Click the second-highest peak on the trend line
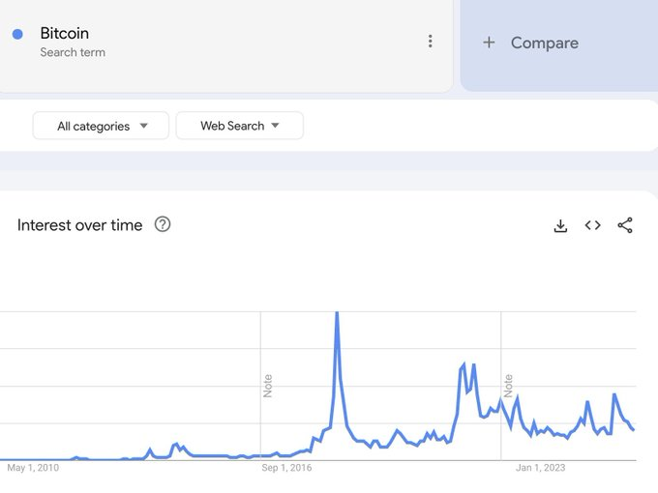The image size is (658, 493). pos(464,364)
